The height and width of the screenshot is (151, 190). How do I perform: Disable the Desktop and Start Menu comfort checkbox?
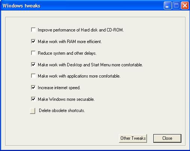pos(33,64)
